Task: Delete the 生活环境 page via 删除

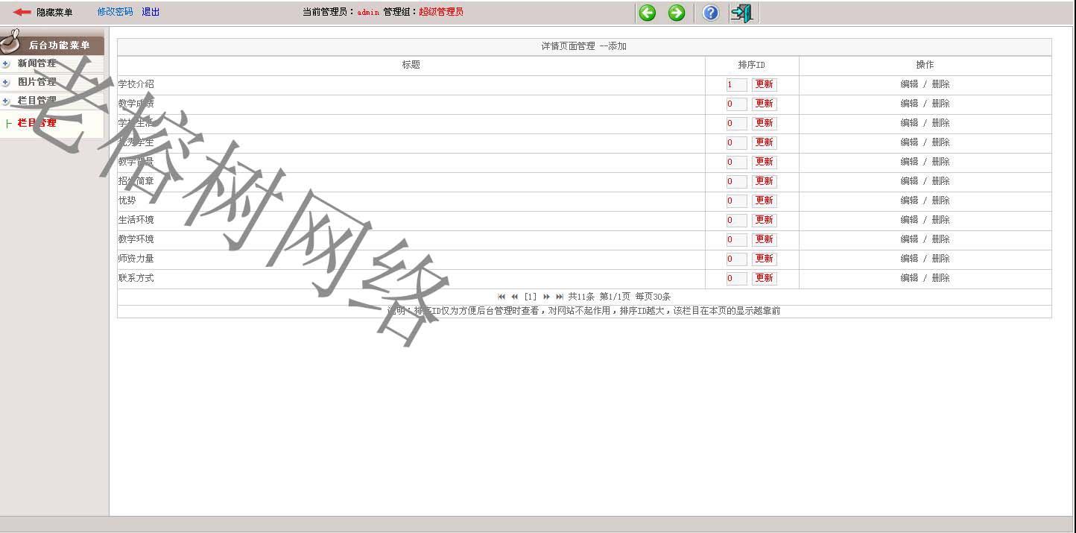Action: tap(940, 220)
